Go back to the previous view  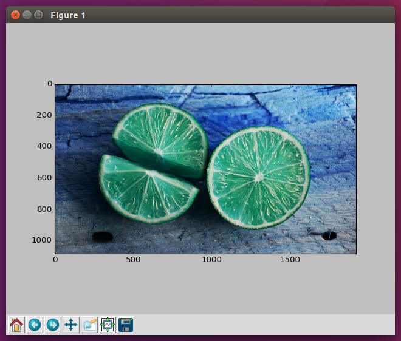(35, 325)
